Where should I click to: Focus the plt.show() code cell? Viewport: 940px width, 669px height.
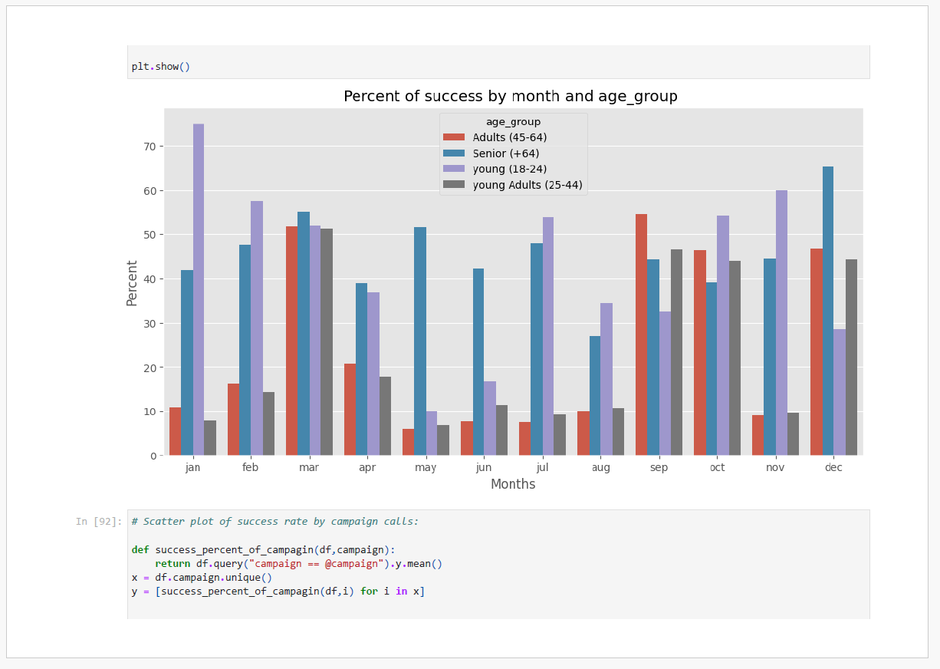(x=498, y=66)
